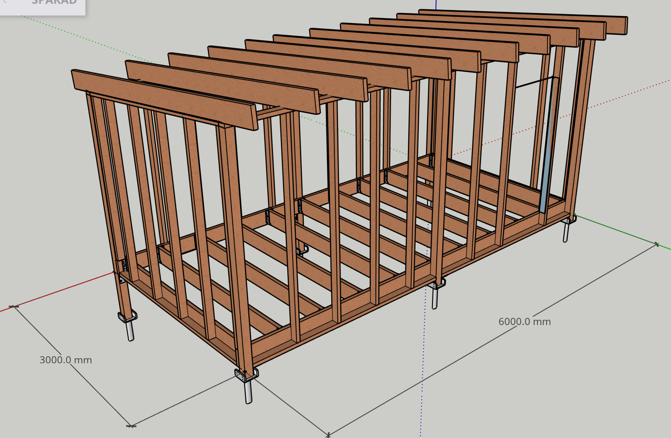Screen dimensions: 671x438
Task: Click dimension tick at red axis end
Action: (13, 307)
